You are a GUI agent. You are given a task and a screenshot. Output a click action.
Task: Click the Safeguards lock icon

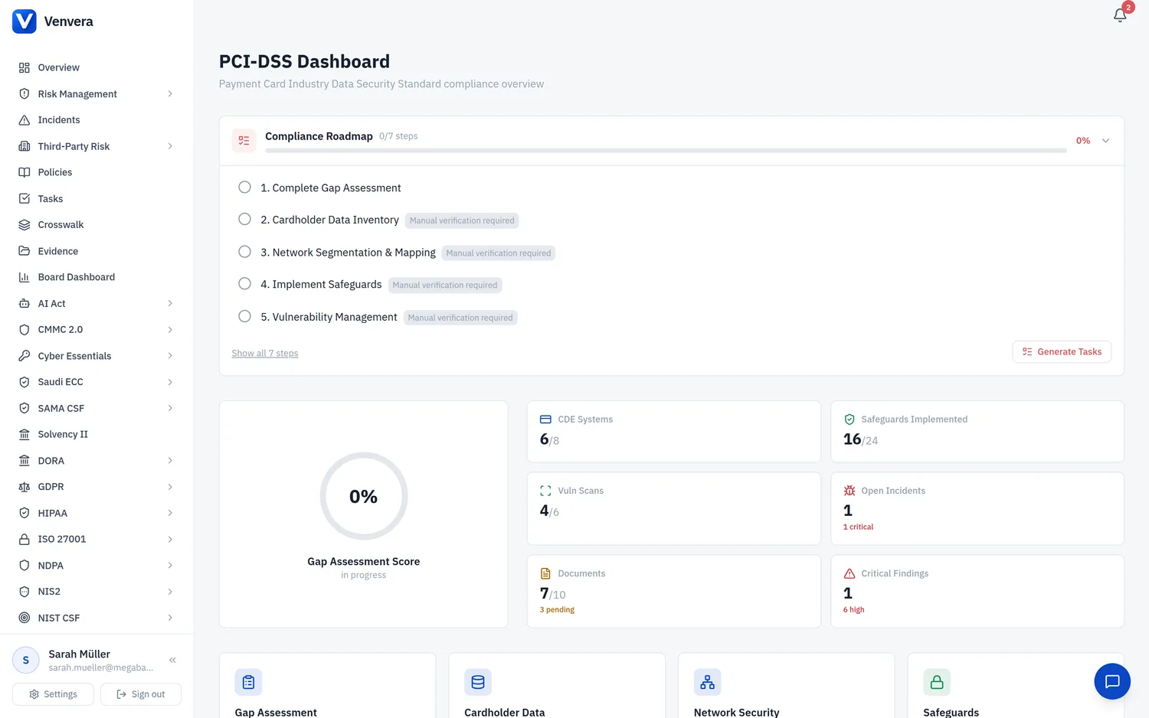point(937,682)
